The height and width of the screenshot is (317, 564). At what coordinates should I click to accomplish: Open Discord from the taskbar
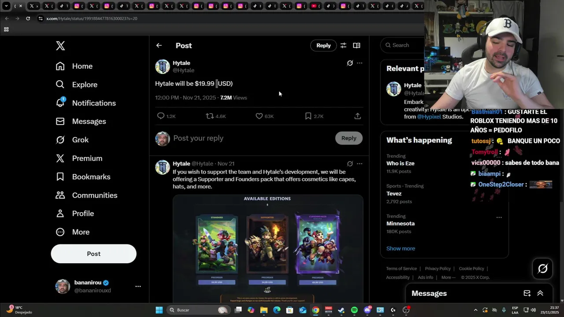[367, 310]
